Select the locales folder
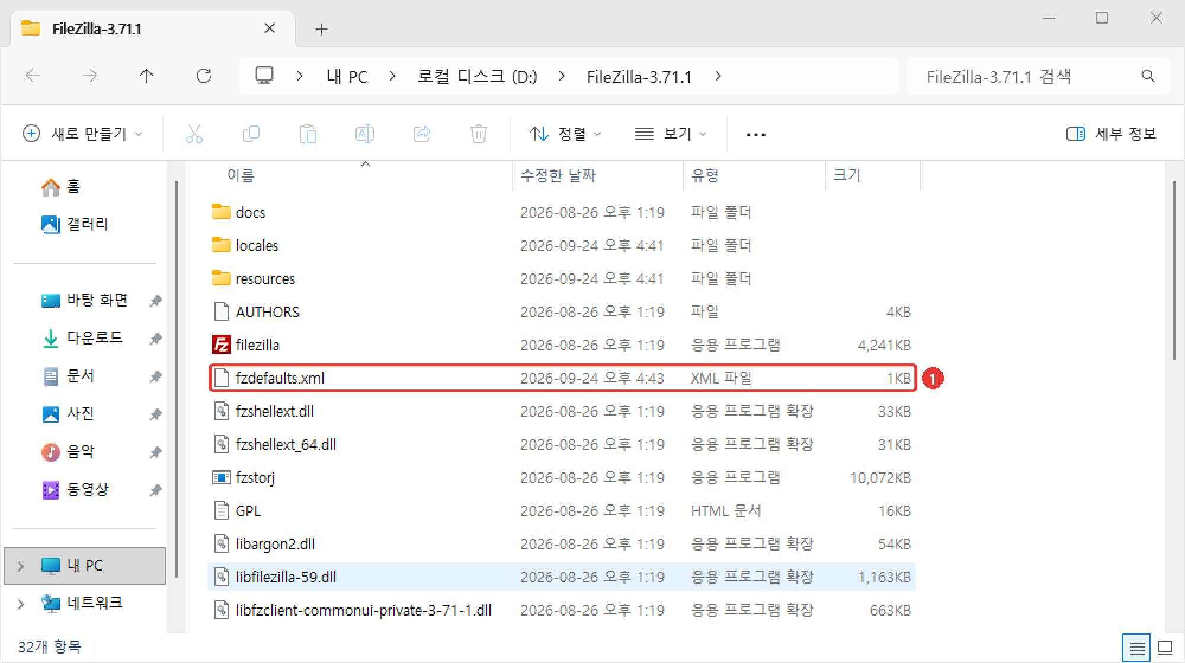This screenshot has height=663, width=1185. tap(562, 245)
